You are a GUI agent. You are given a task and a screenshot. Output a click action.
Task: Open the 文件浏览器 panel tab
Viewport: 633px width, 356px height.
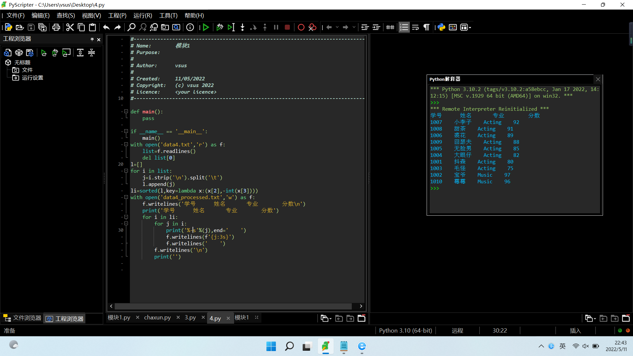(22, 318)
